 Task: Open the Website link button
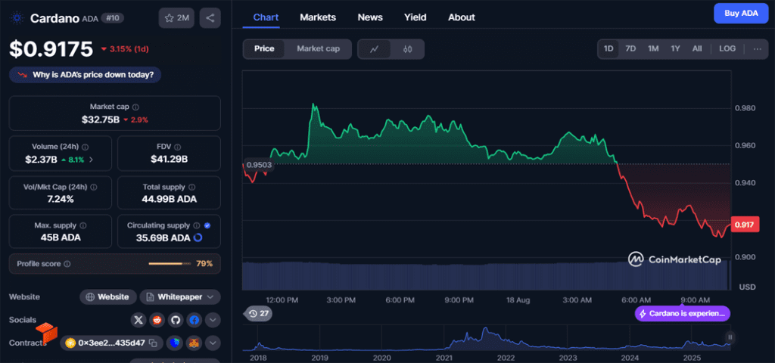point(108,296)
